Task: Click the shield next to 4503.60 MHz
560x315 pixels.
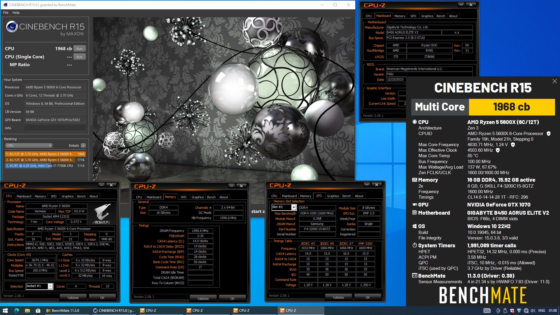Action: point(498,150)
